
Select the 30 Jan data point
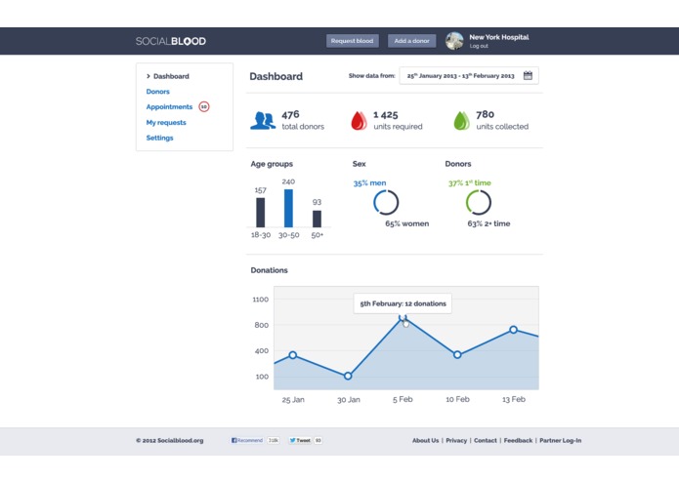(348, 376)
